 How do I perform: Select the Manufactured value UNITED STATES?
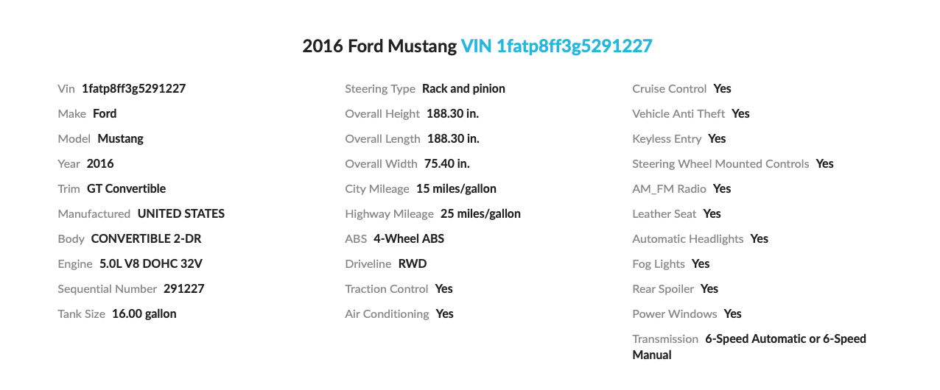(x=180, y=213)
